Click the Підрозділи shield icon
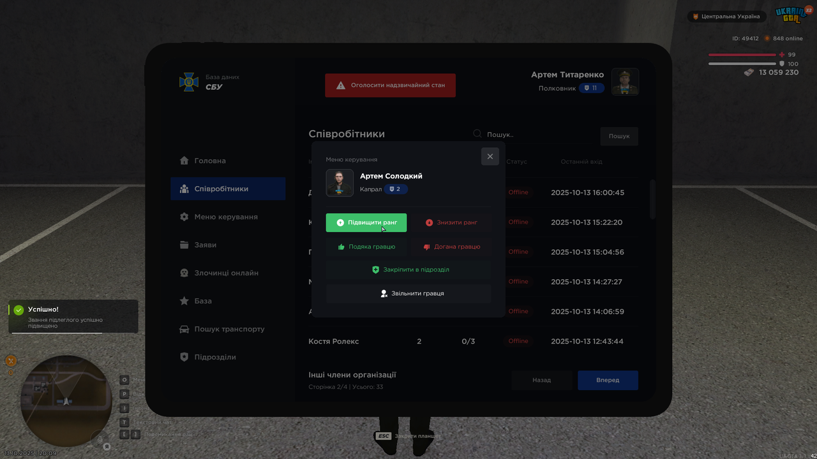 184,357
